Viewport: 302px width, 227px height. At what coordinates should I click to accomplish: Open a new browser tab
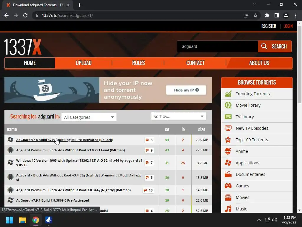coord(80,5)
